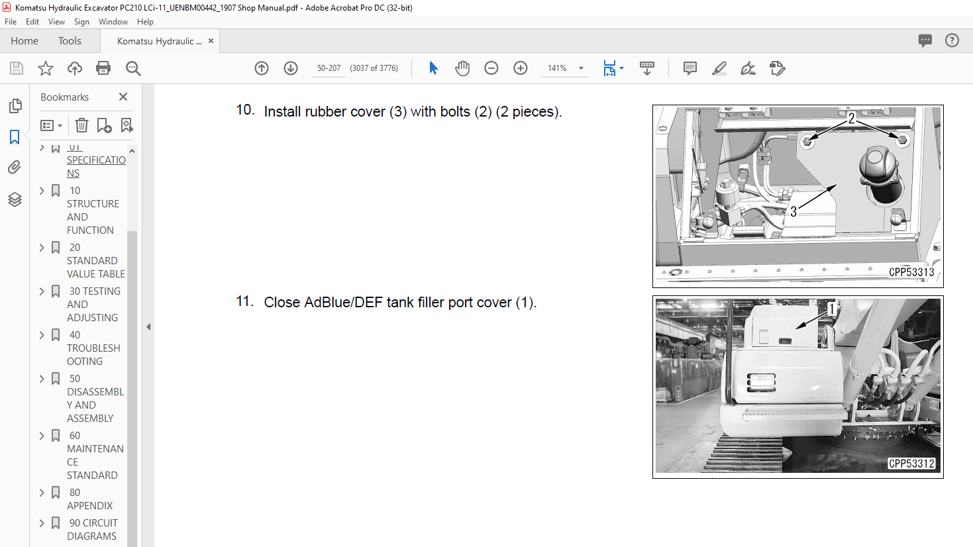
Task: Open chat notifications speech bubble icon
Action: coord(925,40)
